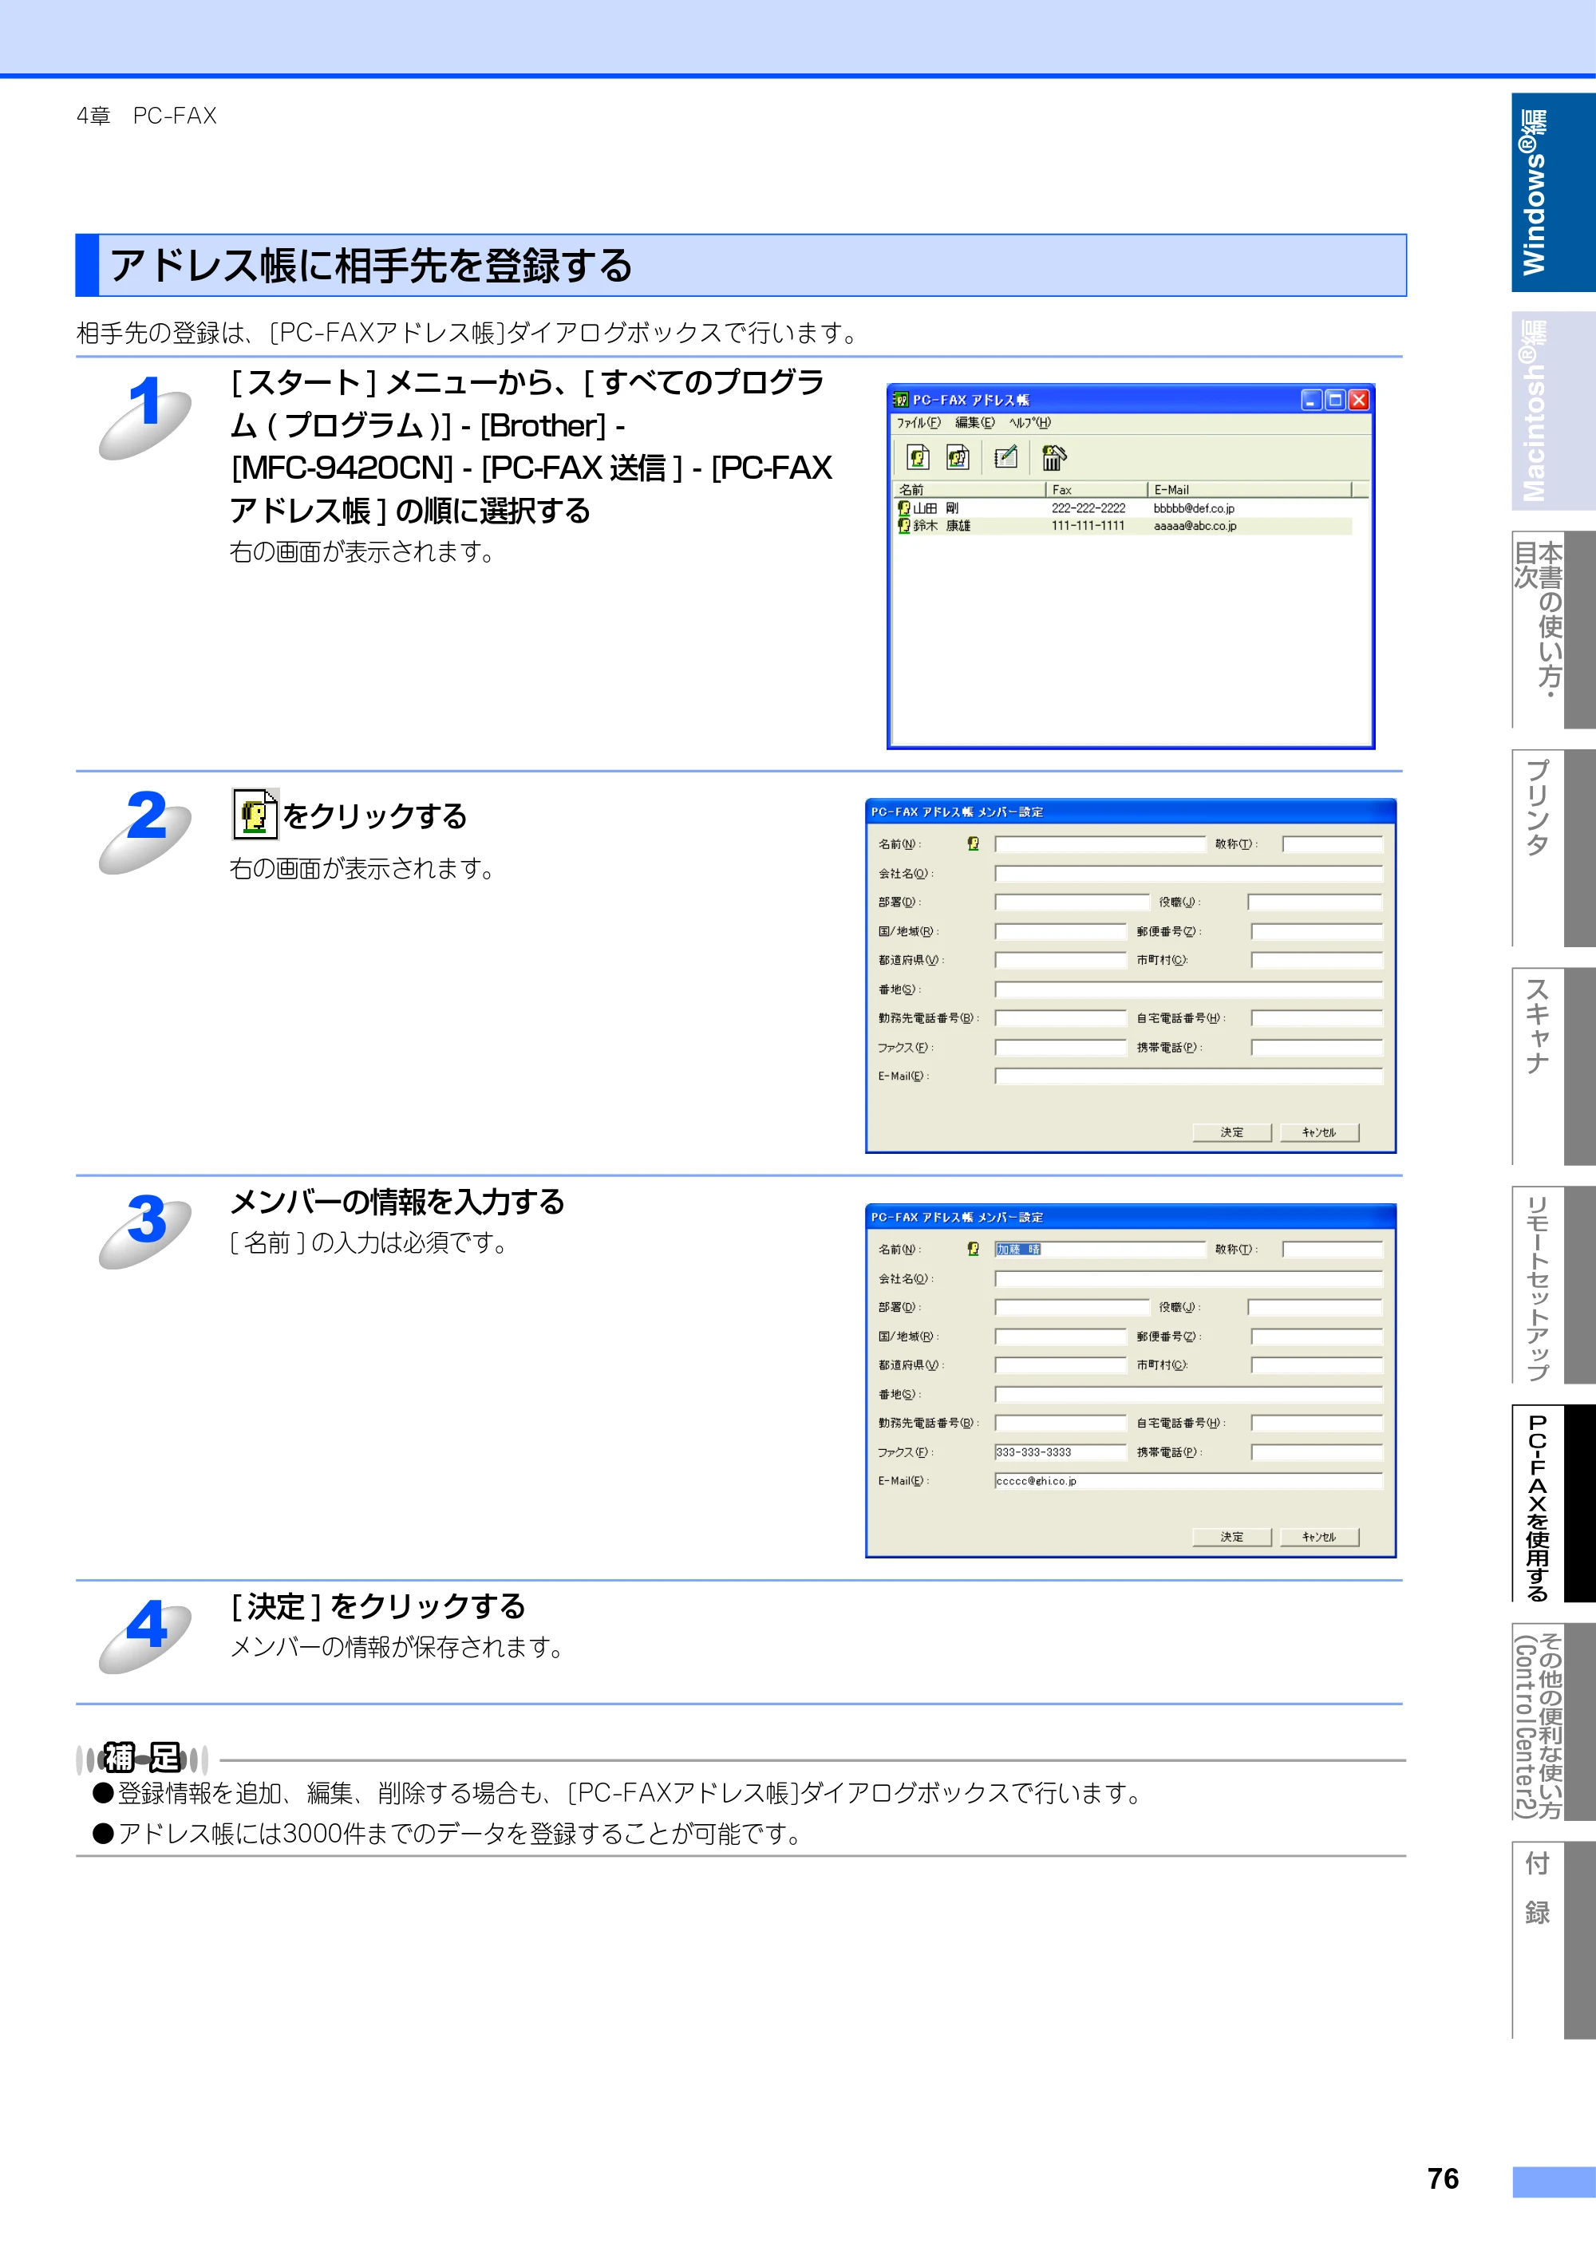
Task: Click キャンセル in the empty member dialog
Action: click(1320, 1132)
